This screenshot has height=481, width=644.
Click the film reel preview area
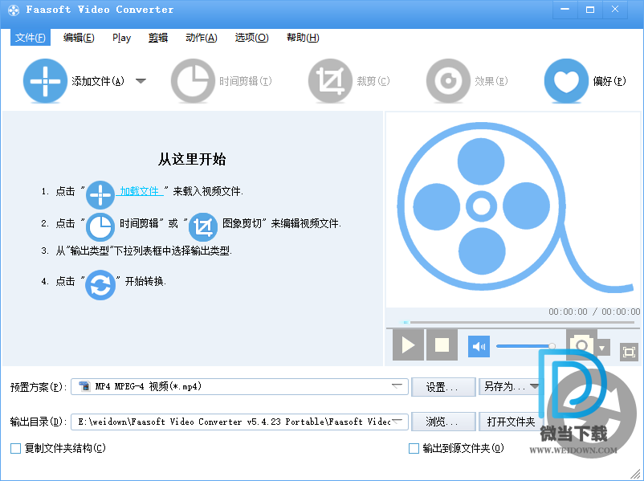[x=512, y=209]
